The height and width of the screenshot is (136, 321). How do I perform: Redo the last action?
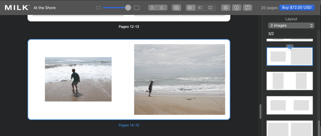coord(162,8)
